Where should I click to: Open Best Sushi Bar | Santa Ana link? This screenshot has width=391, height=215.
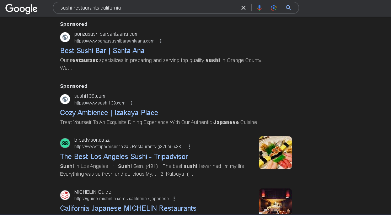102,51
